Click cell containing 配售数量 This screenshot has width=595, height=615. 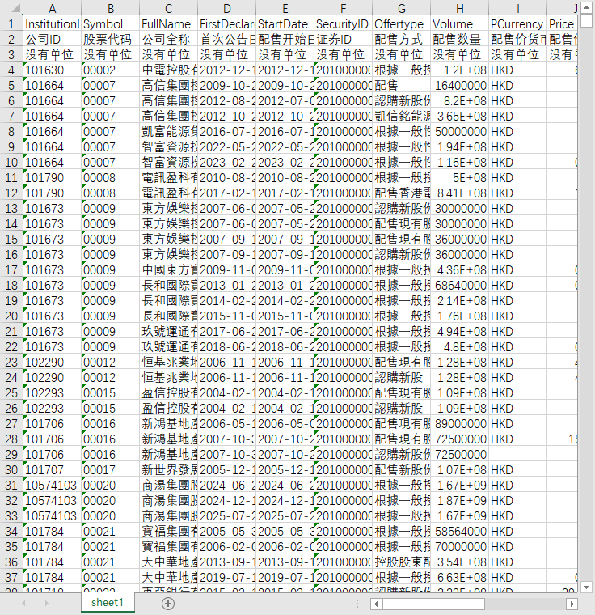[459, 39]
